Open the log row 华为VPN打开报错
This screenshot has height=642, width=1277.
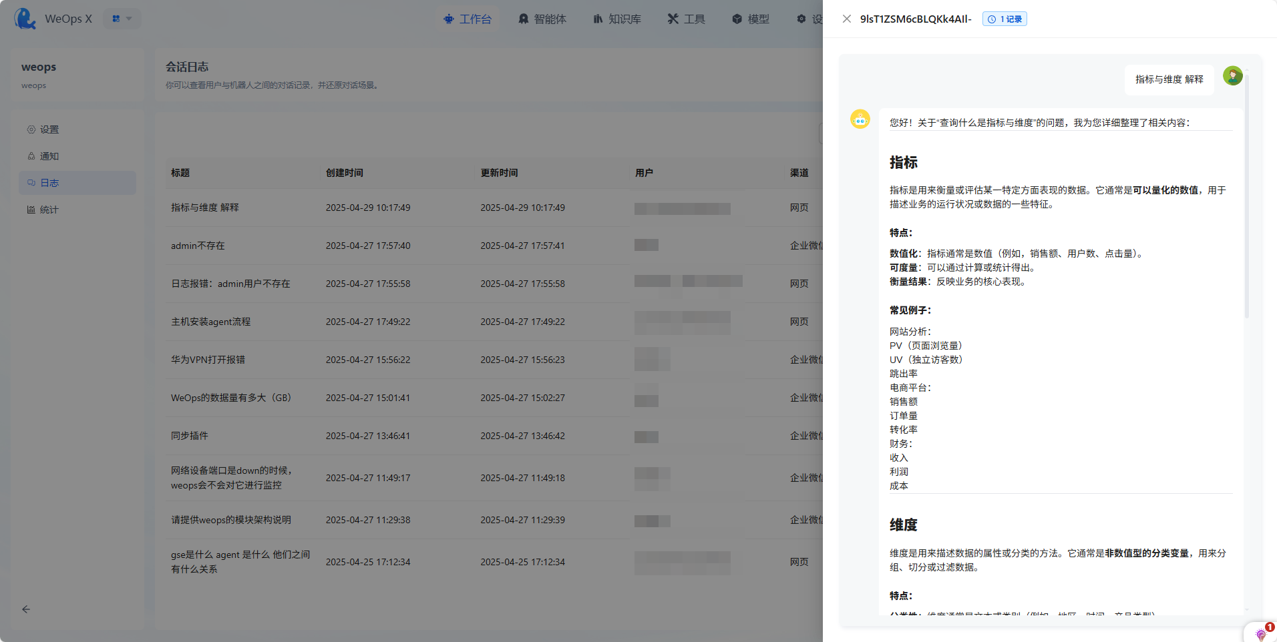click(x=494, y=360)
